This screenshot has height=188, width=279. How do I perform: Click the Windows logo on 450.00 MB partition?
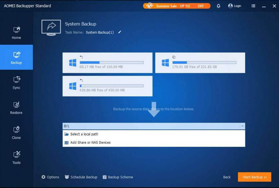tap(73, 86)
